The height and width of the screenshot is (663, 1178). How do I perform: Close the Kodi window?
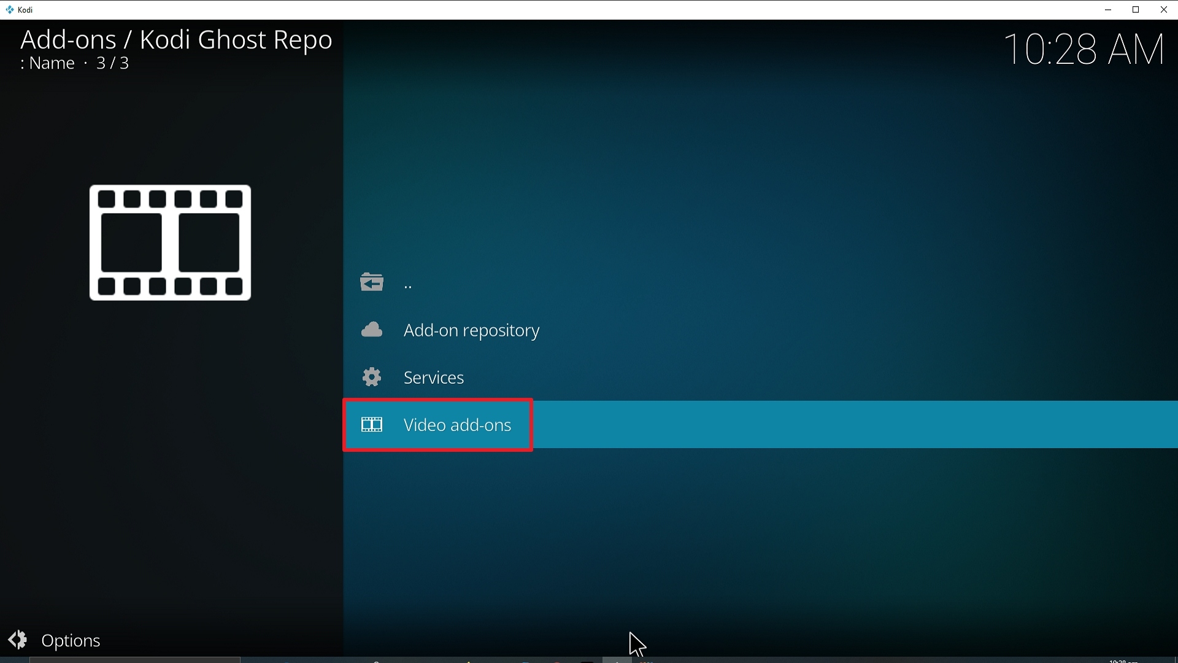[1164, 10]
